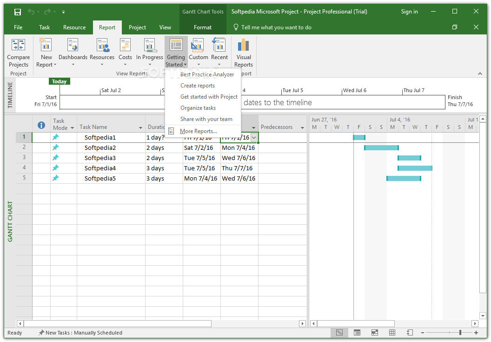The image size is (491, 342).
Task: Switch to Task Usage view in status bar
Action: pyautogui.click(x=357, y=333)
